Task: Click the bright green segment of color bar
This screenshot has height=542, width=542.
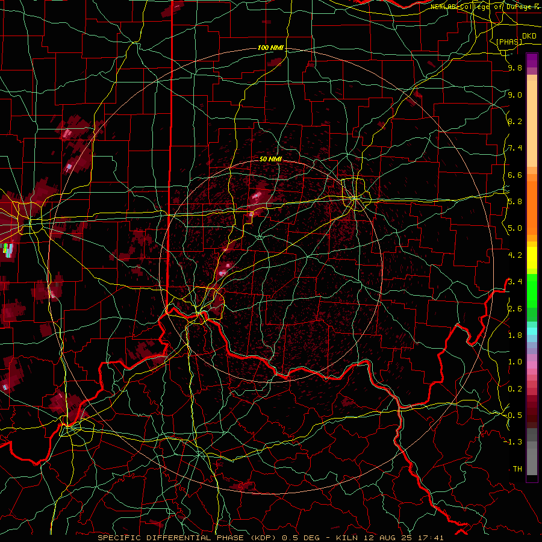Action: [532, 290]
